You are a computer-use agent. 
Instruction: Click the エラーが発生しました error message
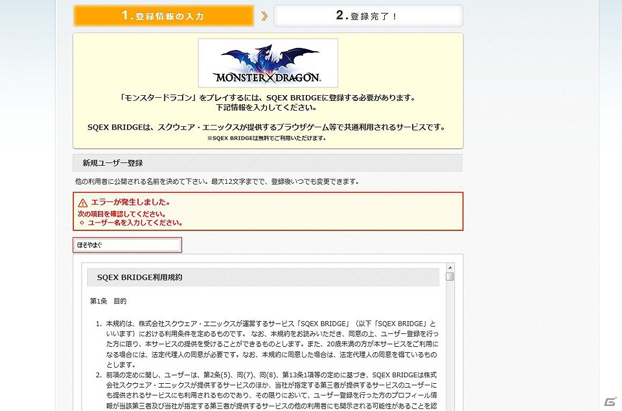[x=130, y=202]
